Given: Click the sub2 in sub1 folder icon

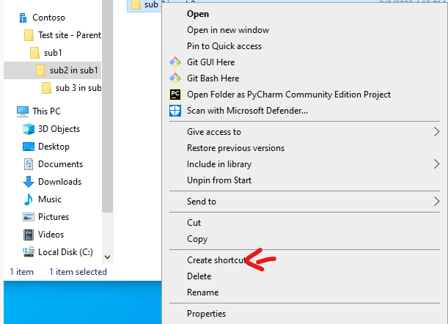Looking at the screenshot, I should pyautogui.click(x=40, y=70).
